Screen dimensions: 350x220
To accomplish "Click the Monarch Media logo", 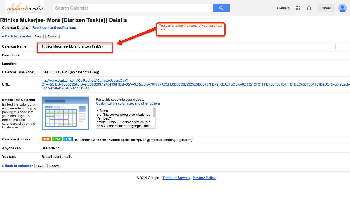I will pos(25,8).
